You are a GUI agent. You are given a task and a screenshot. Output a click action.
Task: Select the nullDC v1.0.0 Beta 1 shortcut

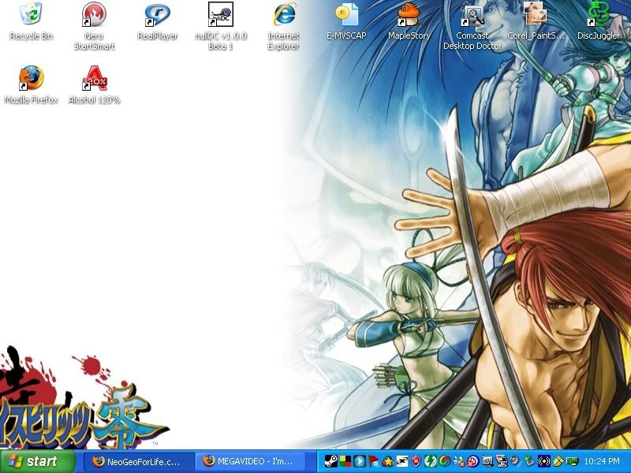[x=221, y=27]
